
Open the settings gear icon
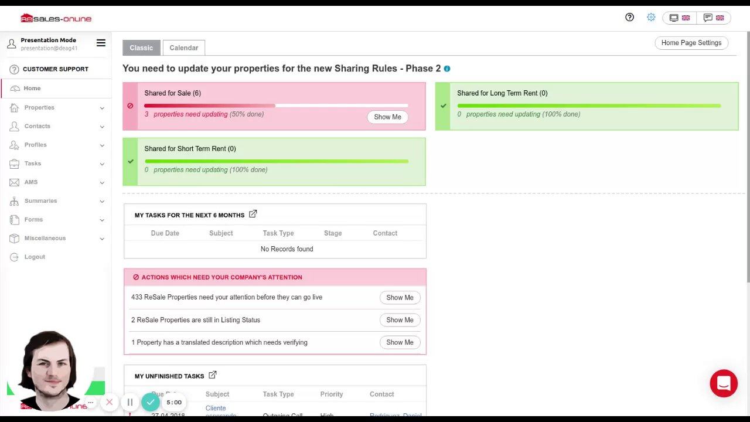tap(651, 18)
